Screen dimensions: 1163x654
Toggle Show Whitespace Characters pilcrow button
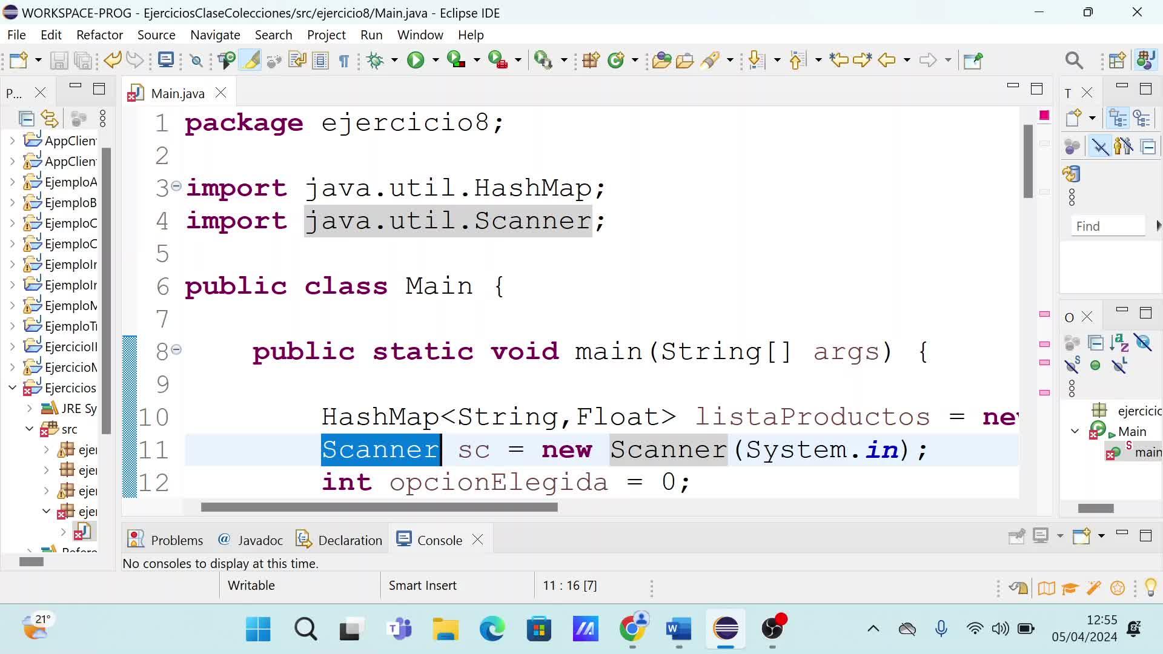click(x=343, y=60)
